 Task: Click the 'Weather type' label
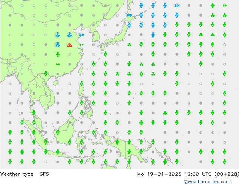point(17,174)
